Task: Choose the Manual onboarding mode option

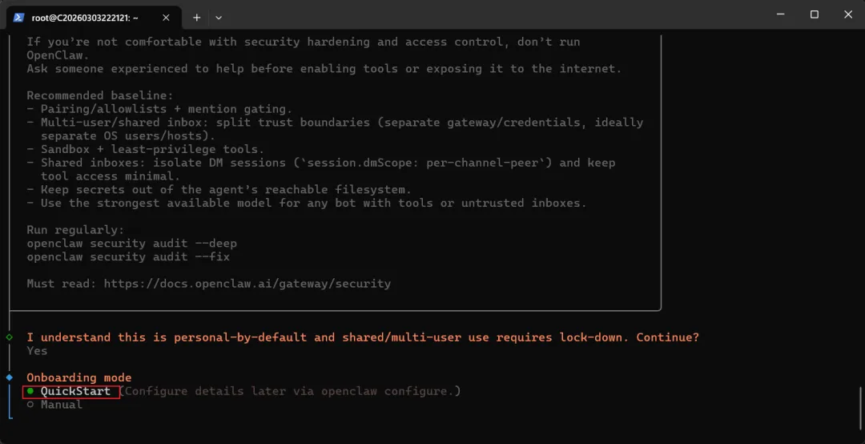Action: coord(61,405)
